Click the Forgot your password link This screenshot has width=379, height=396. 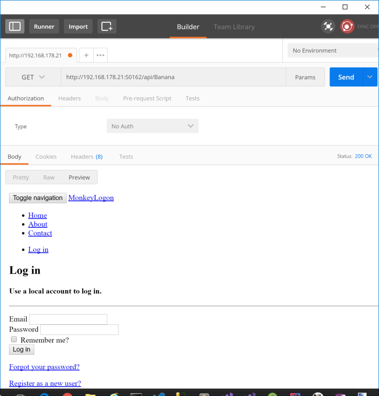pyautogui.click(x=44, y=367)
